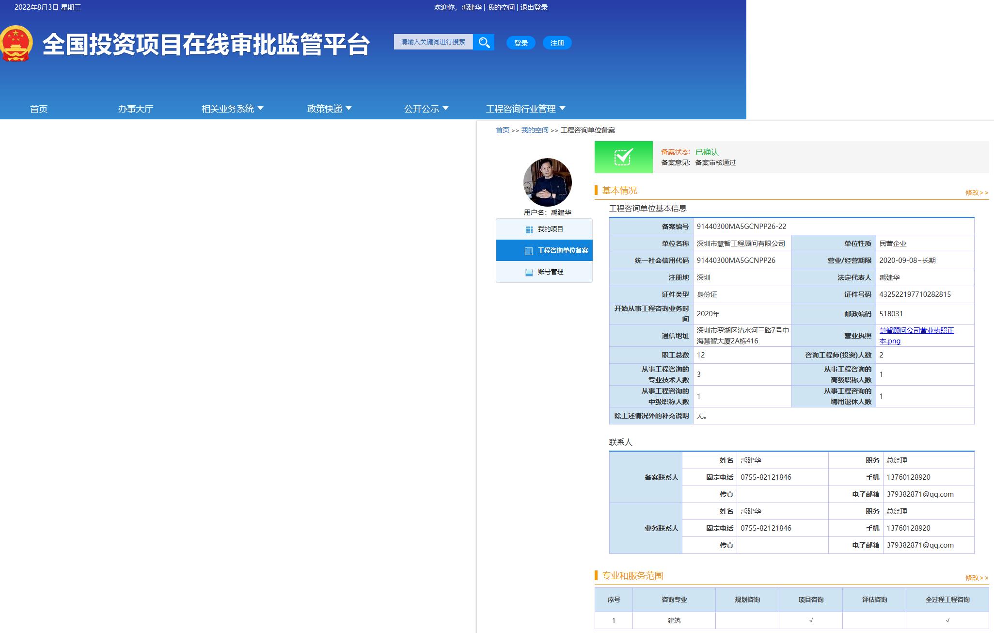Image resolution: width=994 pixels, height=633 pixels.
Task: Click the user avatar photo of 禹建华
Action: point(546,182)
